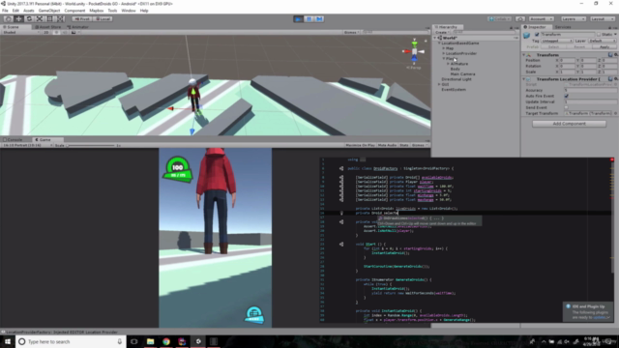Screen dimensions: 619x348
Task: Click the Step frame button
Action: [x=319, y=19]
